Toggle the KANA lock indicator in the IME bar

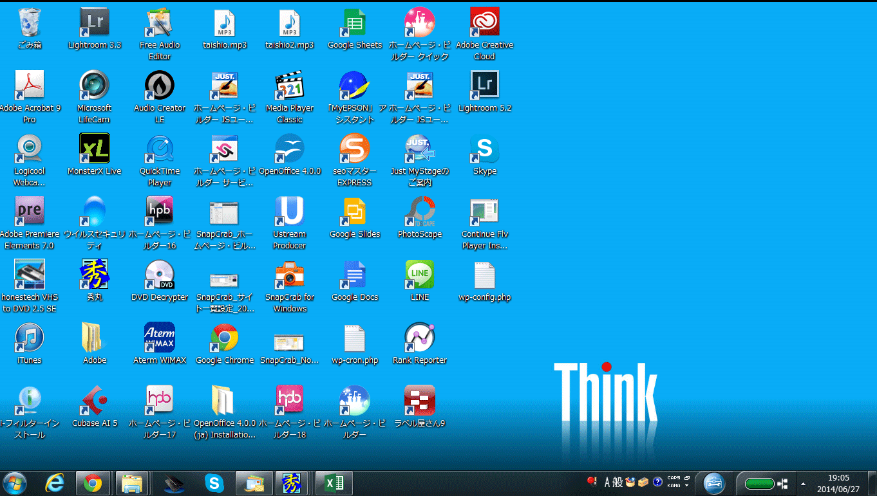pyautogui.click(x=674, y=486)
